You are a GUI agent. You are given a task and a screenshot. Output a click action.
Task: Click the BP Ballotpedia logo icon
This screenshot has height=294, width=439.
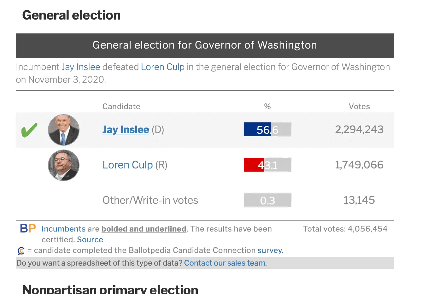[x=28, y=228]
